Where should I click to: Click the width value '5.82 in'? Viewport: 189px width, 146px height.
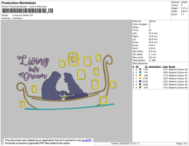pyautogui.click(x=184, y=11)
